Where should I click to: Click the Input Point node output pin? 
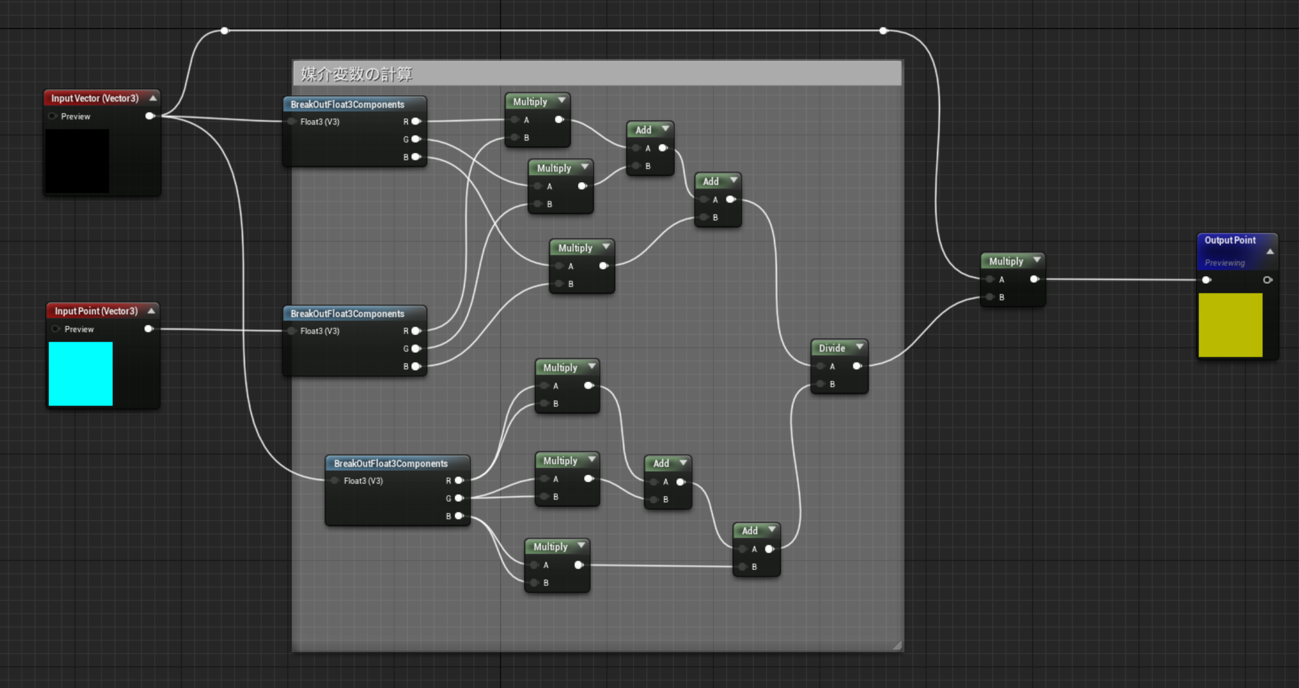[148, 329]
